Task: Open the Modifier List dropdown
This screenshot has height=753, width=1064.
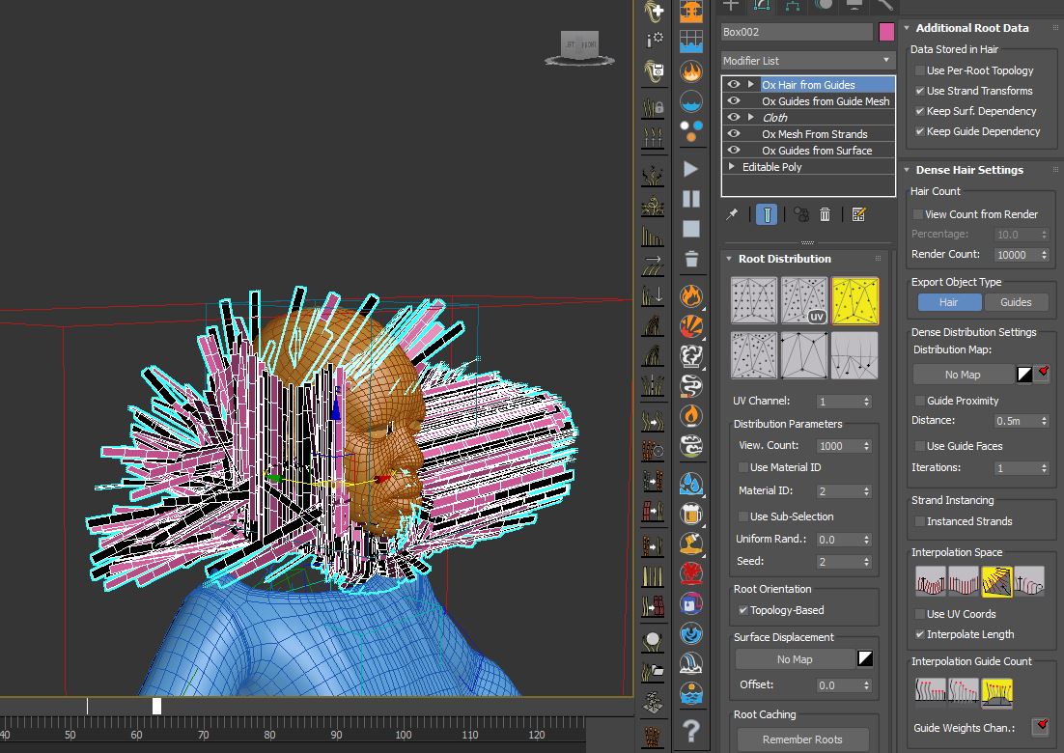Action: pyautogui.click(x=807, y=61)
